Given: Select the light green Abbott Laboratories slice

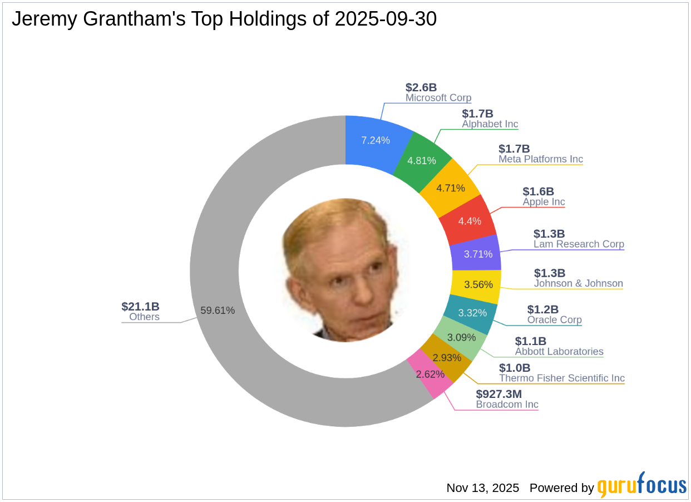Looking at the screenshot, I should pyautogui.click(x=462, y=337).
